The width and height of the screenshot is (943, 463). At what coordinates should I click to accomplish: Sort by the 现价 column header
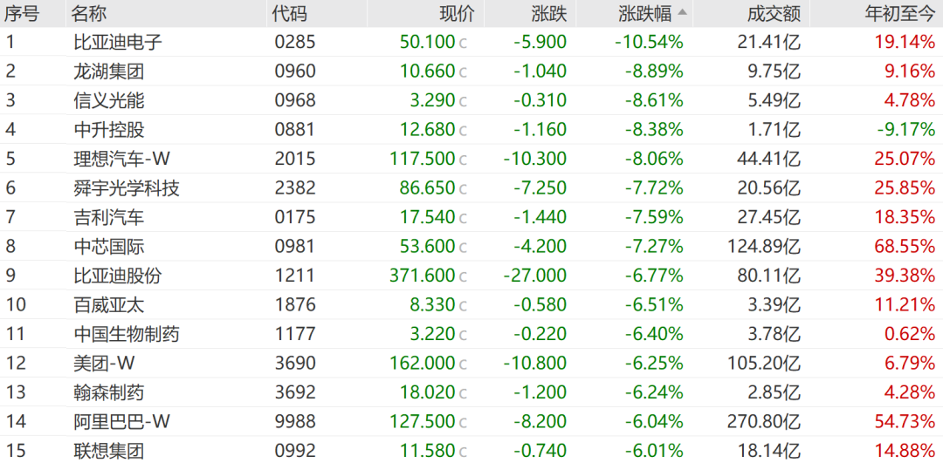[456, 13]
